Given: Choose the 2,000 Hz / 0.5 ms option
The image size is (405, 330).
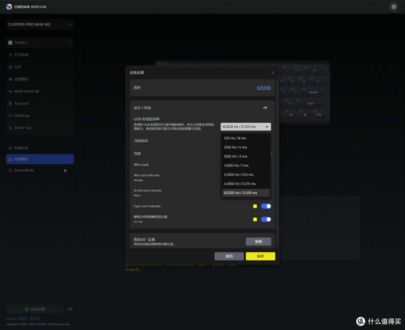Looking at the screenshot, I should pyautogui.click(x=246, y=175).
